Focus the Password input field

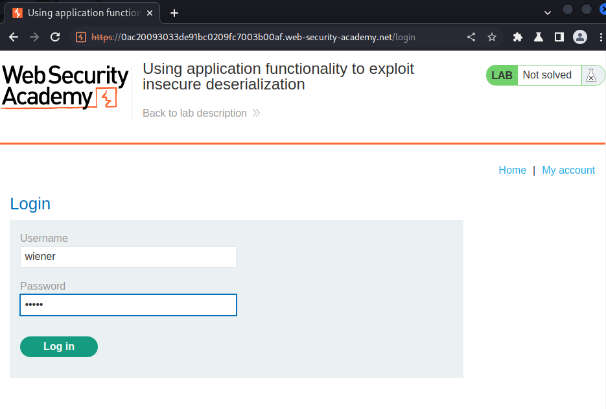point(128,305)
